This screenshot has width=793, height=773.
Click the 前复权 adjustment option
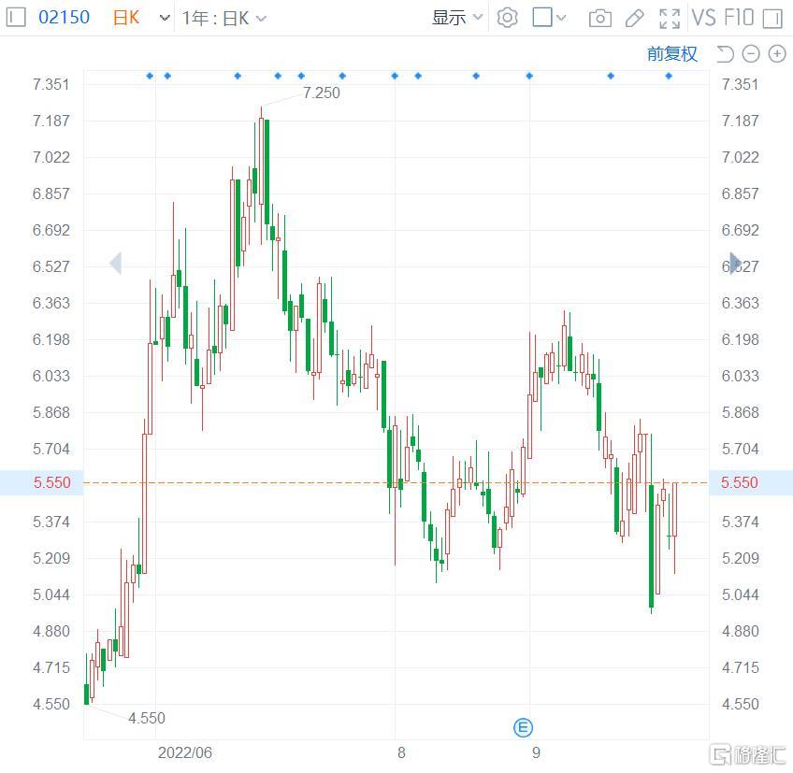point(672,53)
